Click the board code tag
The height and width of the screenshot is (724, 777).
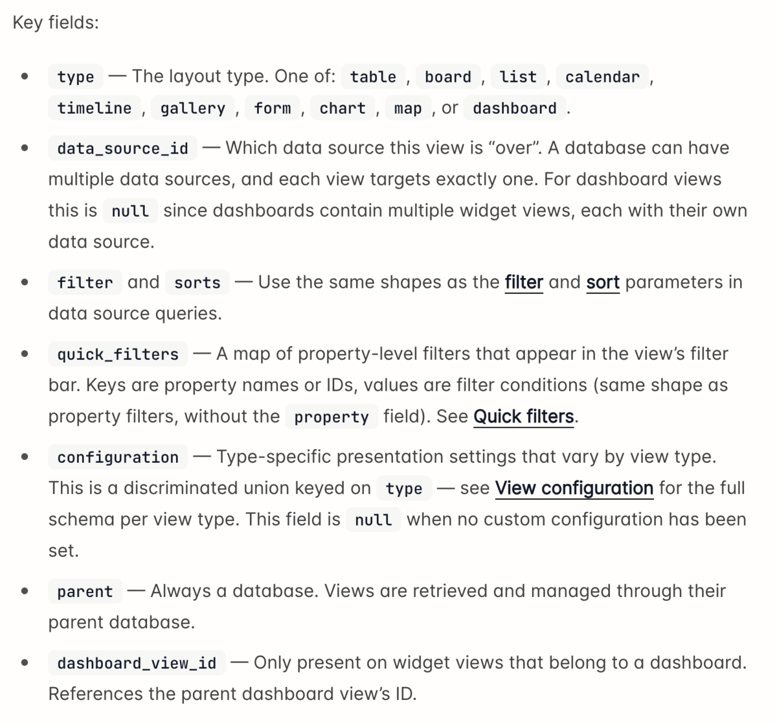pos(448,76)
